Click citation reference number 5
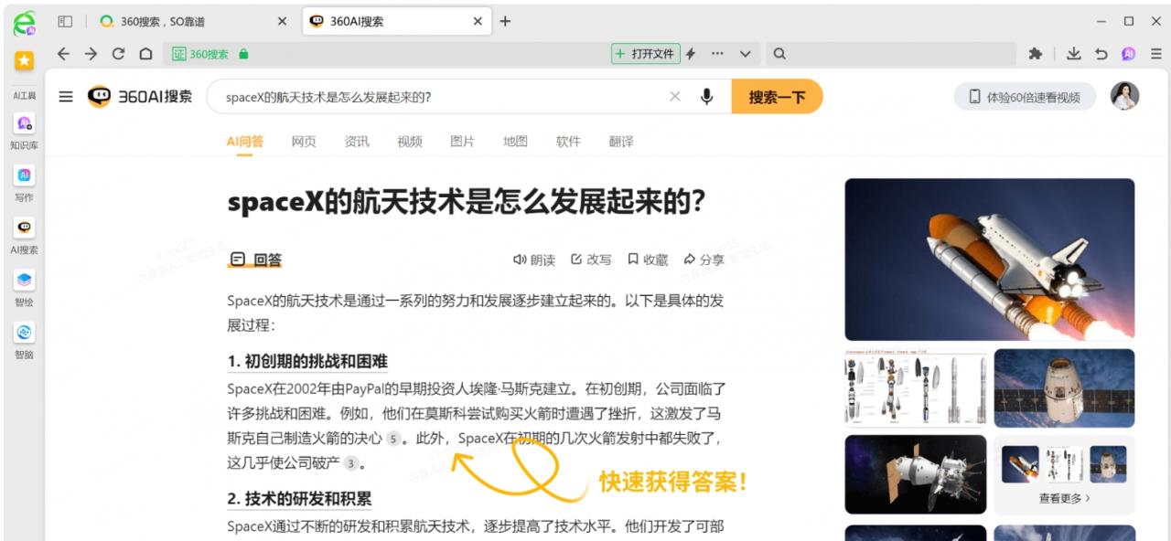Image resolution: width=1171 pixels, height=541 pixels. coord(393,439)
